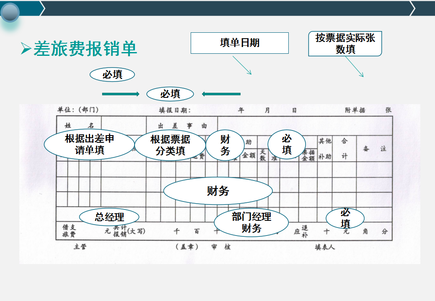Select the green bullet arrow before slide title
The height and width of the screenshot is (301, 435).
25,47
